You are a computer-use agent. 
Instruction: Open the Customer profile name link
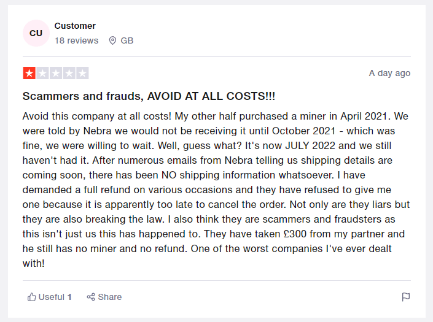click(x=75, y=26)
